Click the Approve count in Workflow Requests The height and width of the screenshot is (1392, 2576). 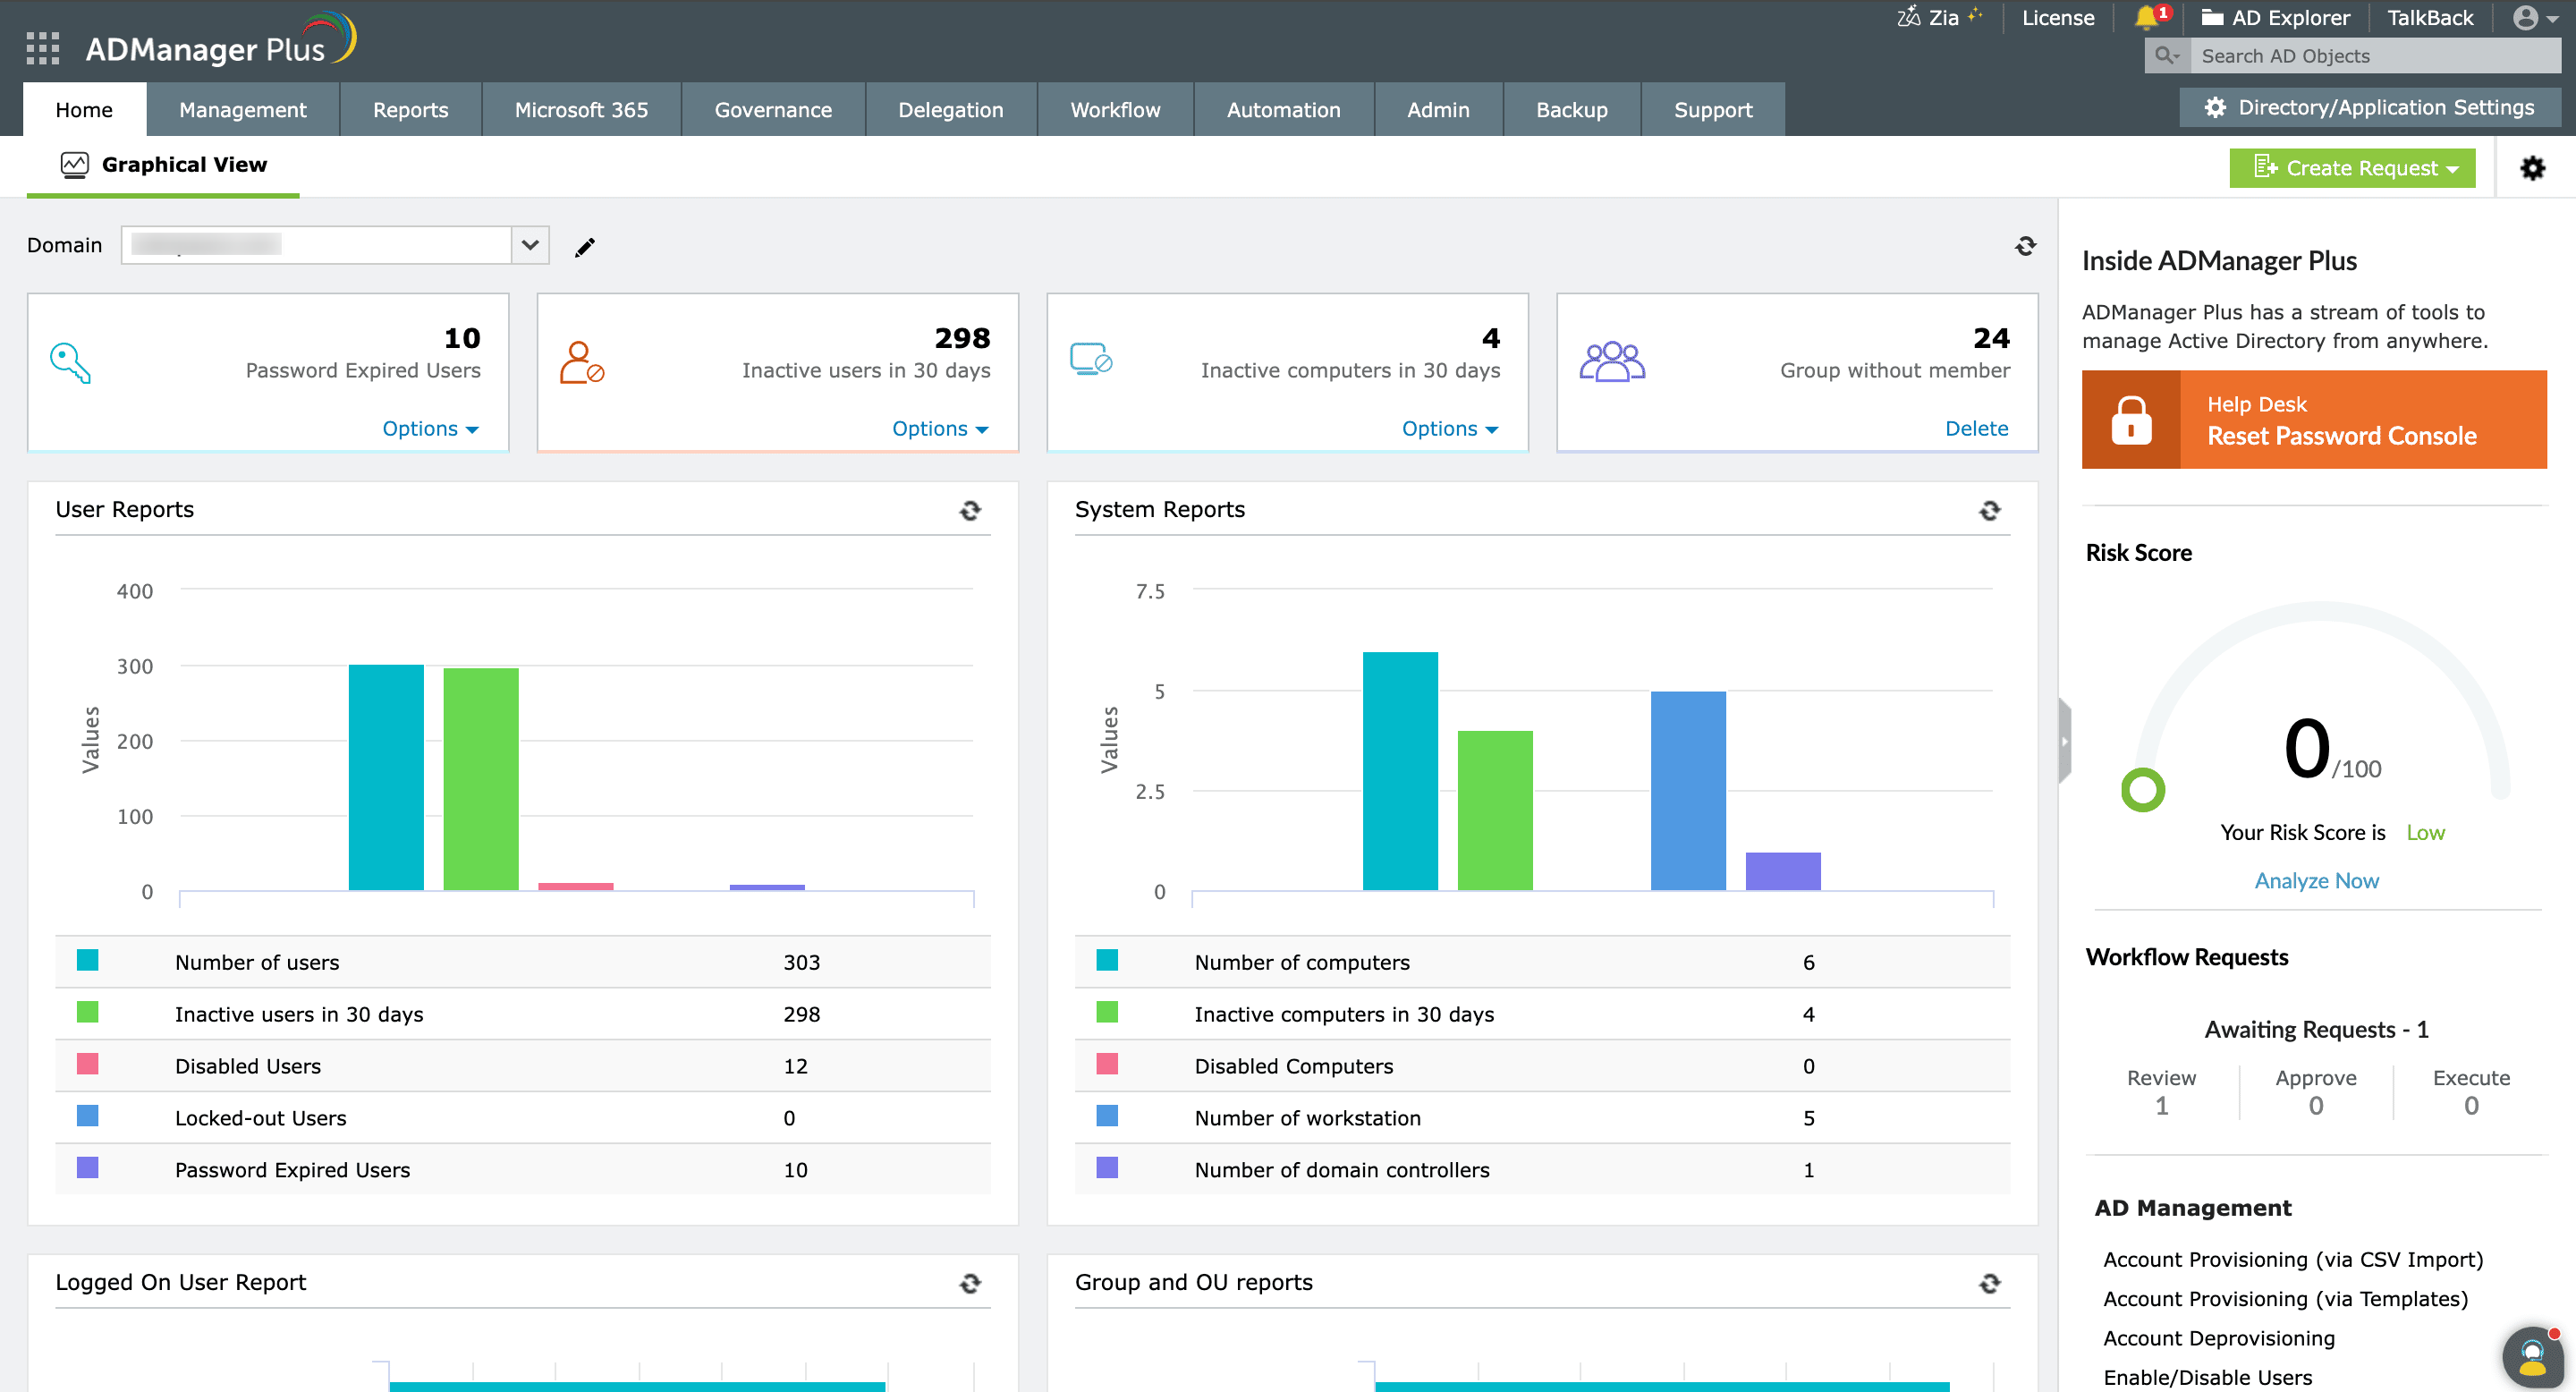point(2316,1106)
